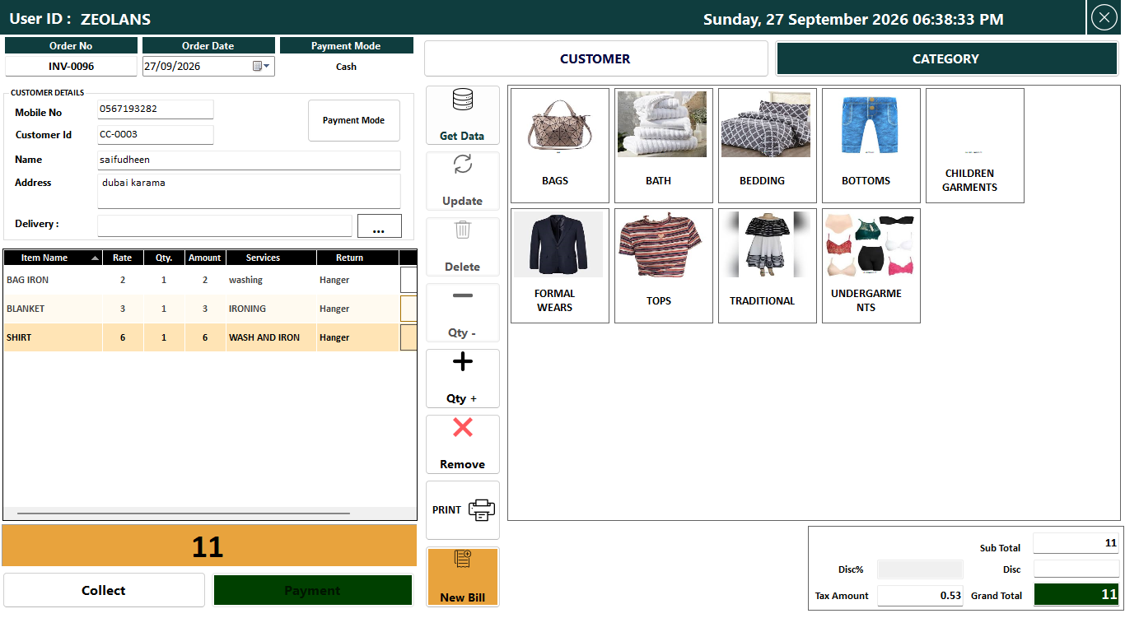Click the Payment Mode button
Viewport: 1125px width, 632px height.
[354, 121]
